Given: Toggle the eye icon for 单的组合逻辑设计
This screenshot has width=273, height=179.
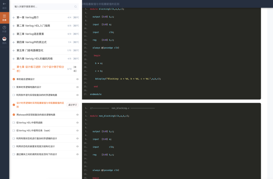Looking at the screenshot, I should pos(78,79).
